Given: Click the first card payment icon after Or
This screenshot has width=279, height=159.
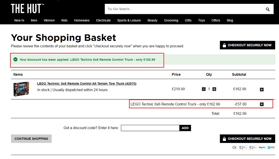Looking at the screenshot, I should click(243, 148).
